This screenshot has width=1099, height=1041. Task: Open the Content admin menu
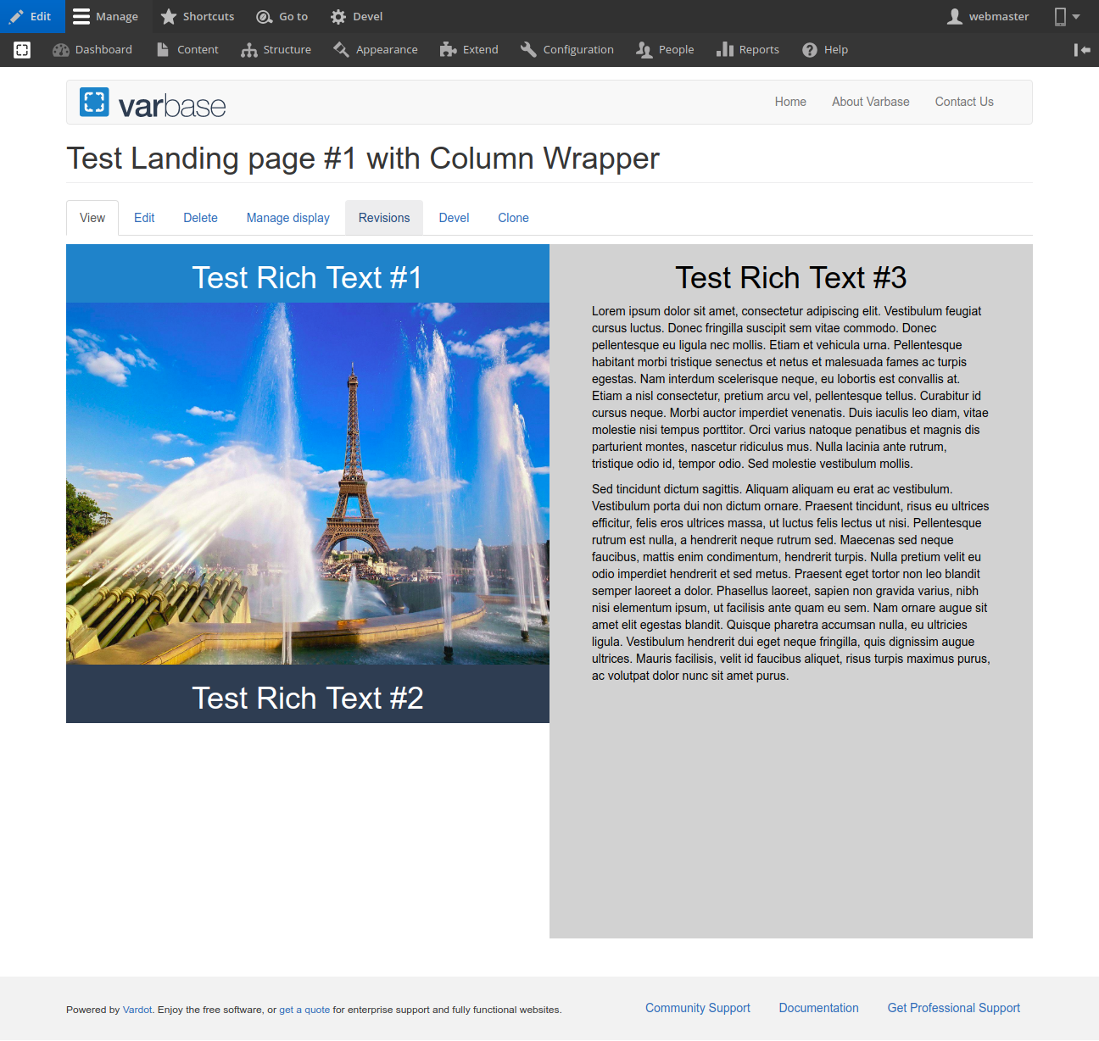tap(188, 50)
